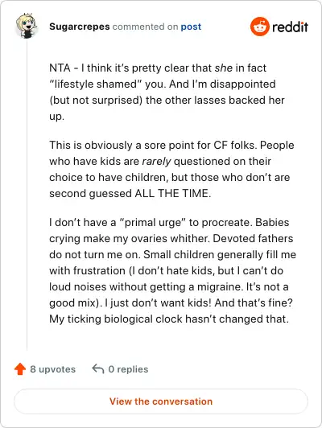Click the italic word "she"
322x428 pixels.
[224, 68]
